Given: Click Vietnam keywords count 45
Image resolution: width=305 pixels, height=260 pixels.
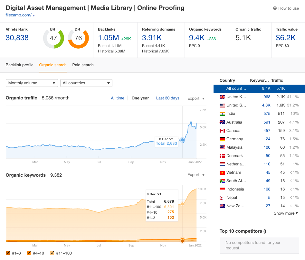Looking at the screenshot, I should click(268, 172).
